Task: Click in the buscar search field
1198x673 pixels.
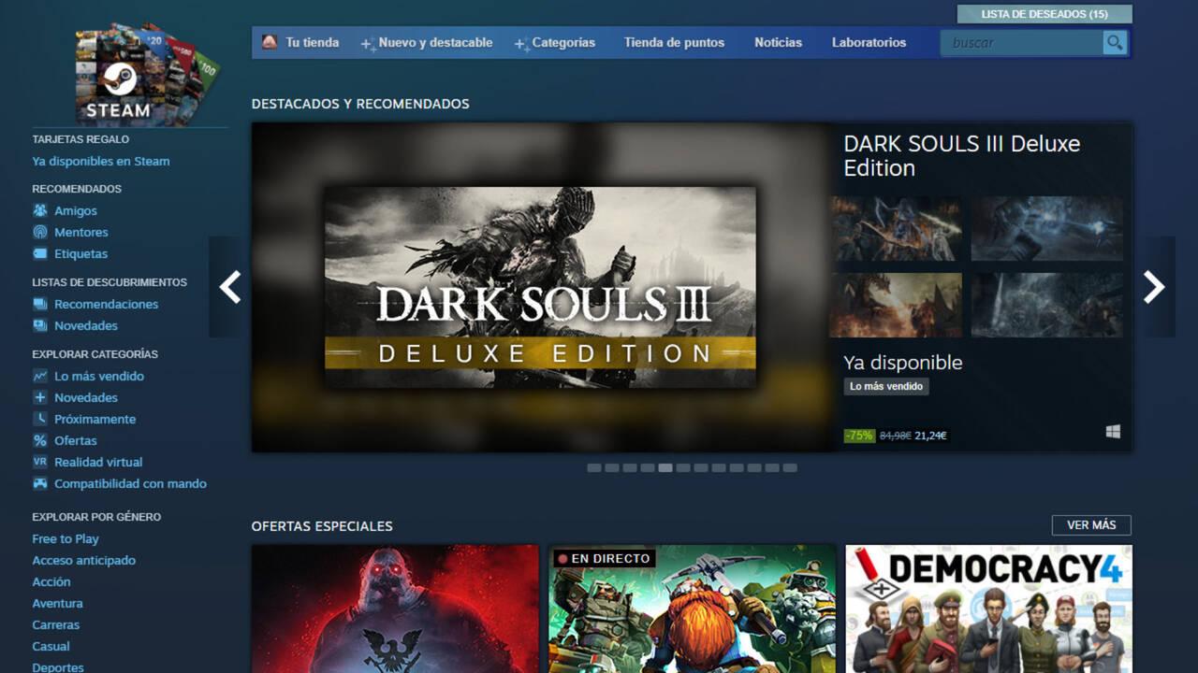Action: pos(1022,42)
